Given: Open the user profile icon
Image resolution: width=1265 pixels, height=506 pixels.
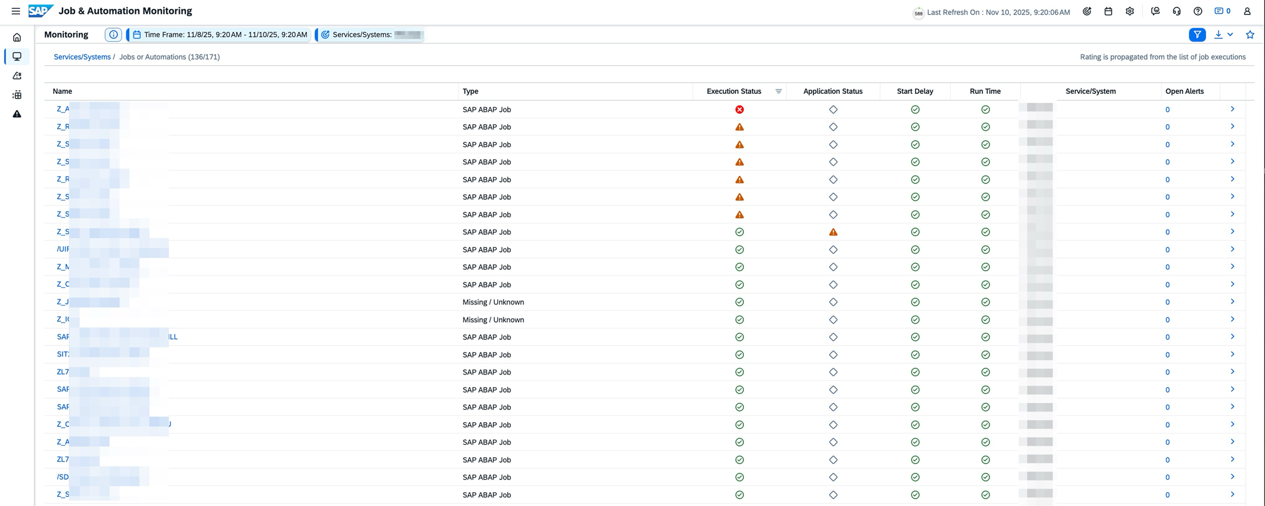Looking at the screenshot, I should coord(1247,11).
